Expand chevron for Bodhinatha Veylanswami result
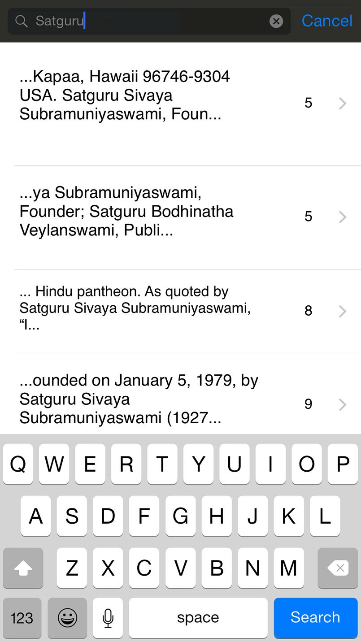The height and width of the screenshot is (642, 361). coord(343,217)
